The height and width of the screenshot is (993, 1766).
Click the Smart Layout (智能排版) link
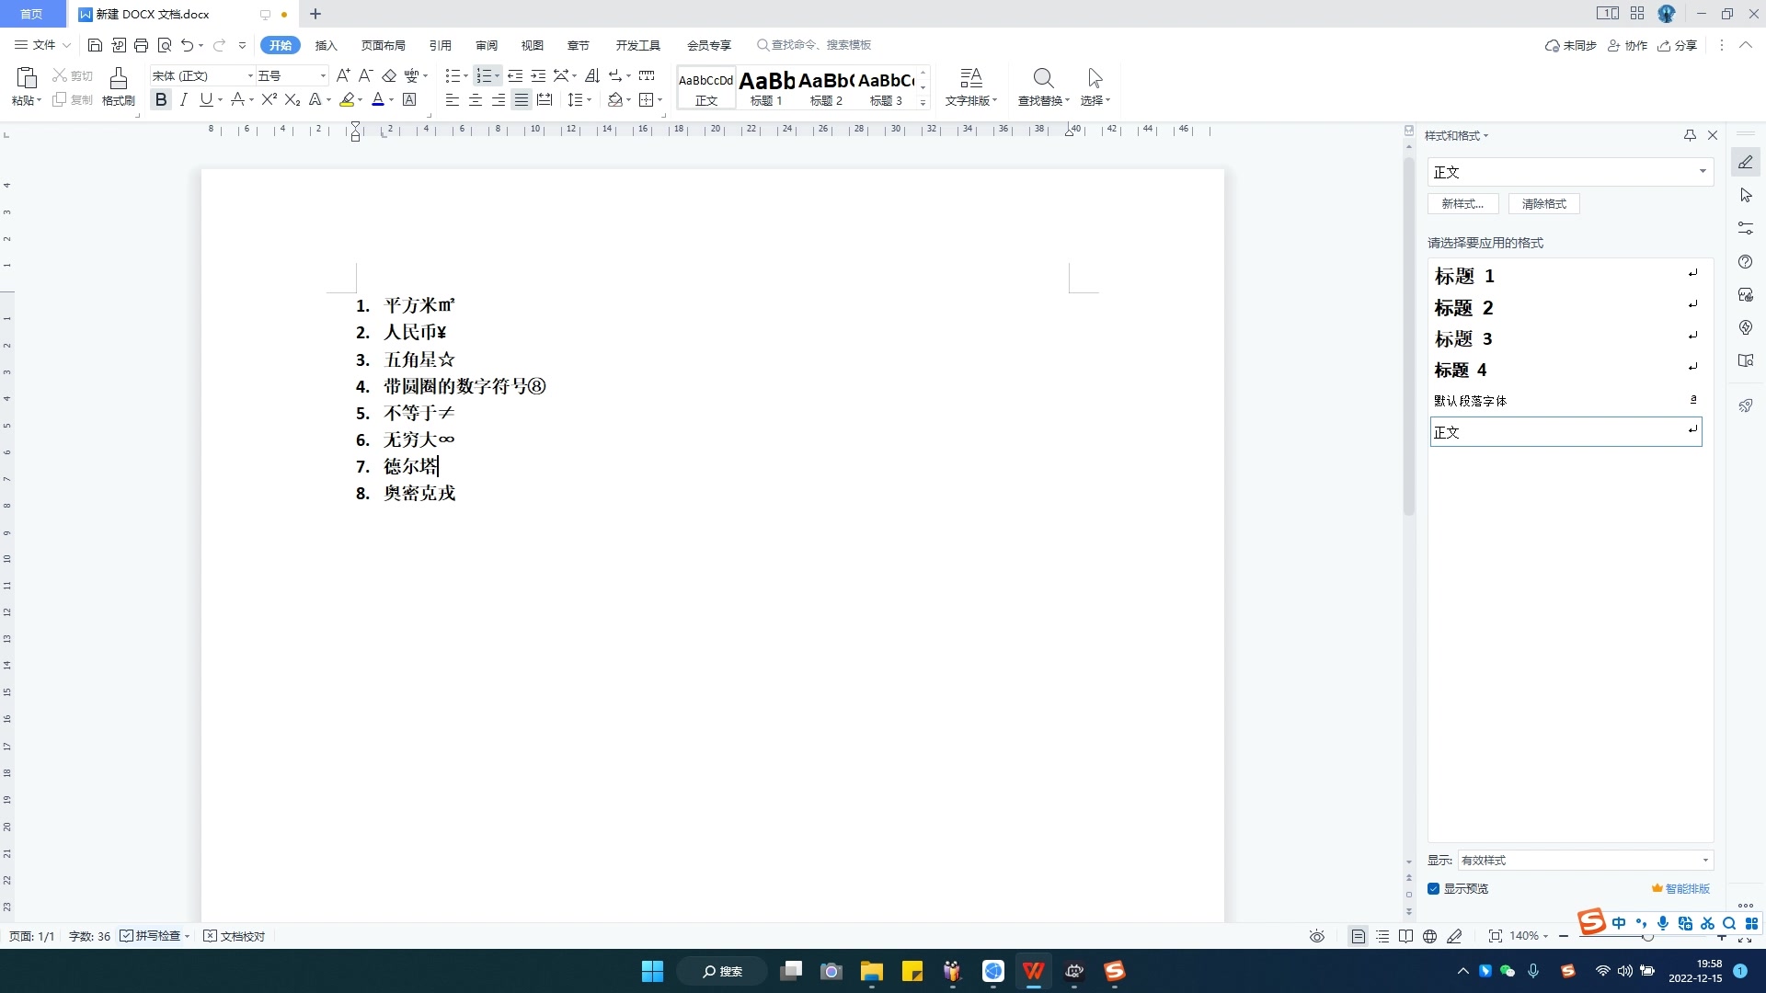click(x=1680, y=888)
